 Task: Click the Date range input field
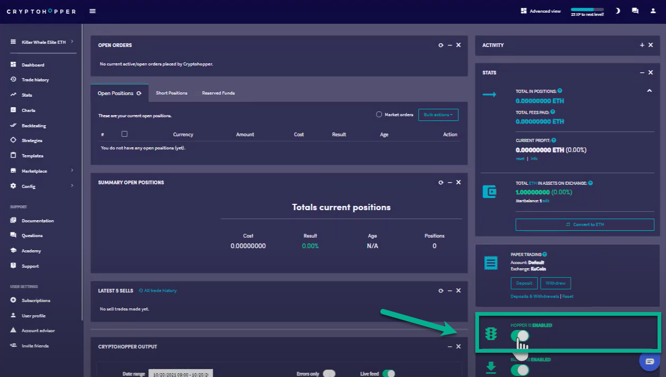point(181,374)
